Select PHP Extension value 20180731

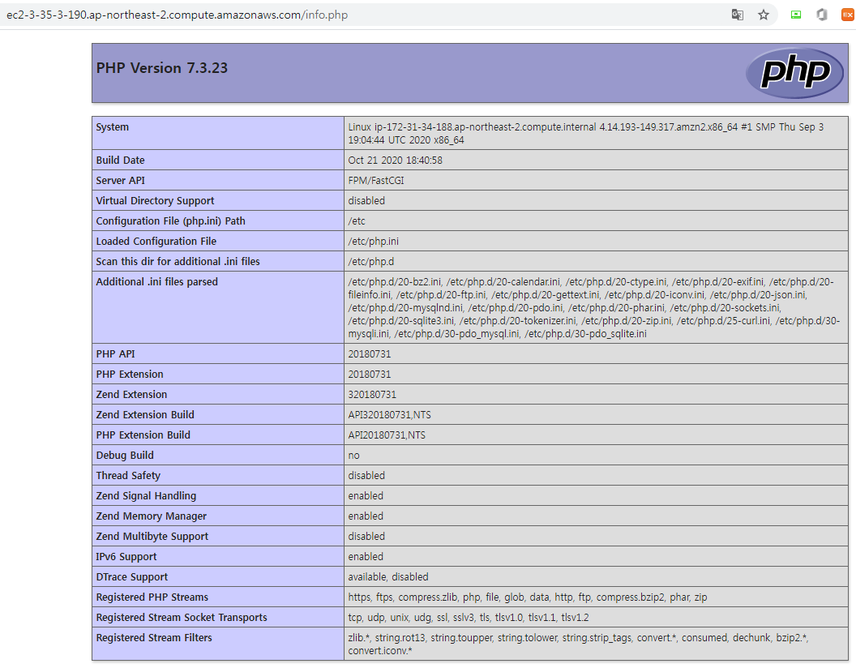click(370, 374)
